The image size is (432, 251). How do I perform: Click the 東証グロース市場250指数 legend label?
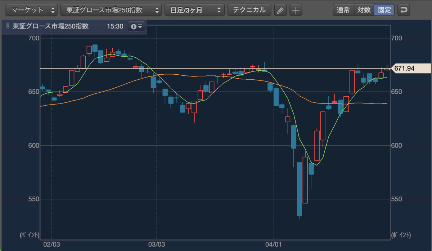51,27
